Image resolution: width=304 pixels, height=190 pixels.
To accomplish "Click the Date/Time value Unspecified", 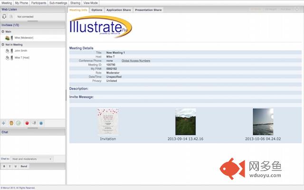I will (x=114, y=77).
